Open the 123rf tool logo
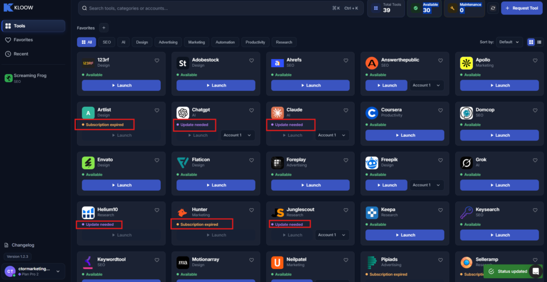The width and height of the screenshot is (547, 282). [88, 63]
